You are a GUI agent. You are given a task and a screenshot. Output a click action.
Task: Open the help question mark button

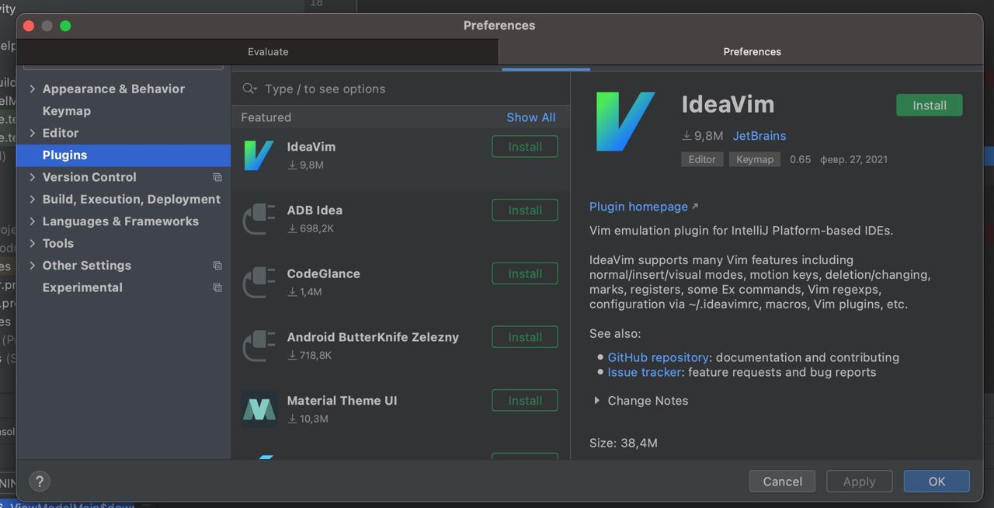point(40,481)
